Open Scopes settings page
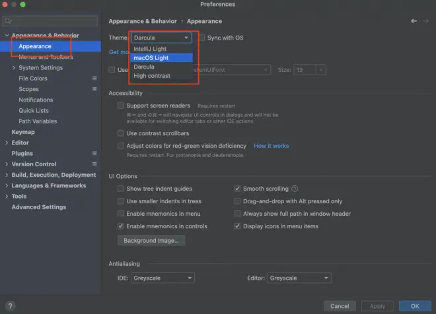Viewport: 436px width, 314px height. pyautogui.click(x=28, y=89)
